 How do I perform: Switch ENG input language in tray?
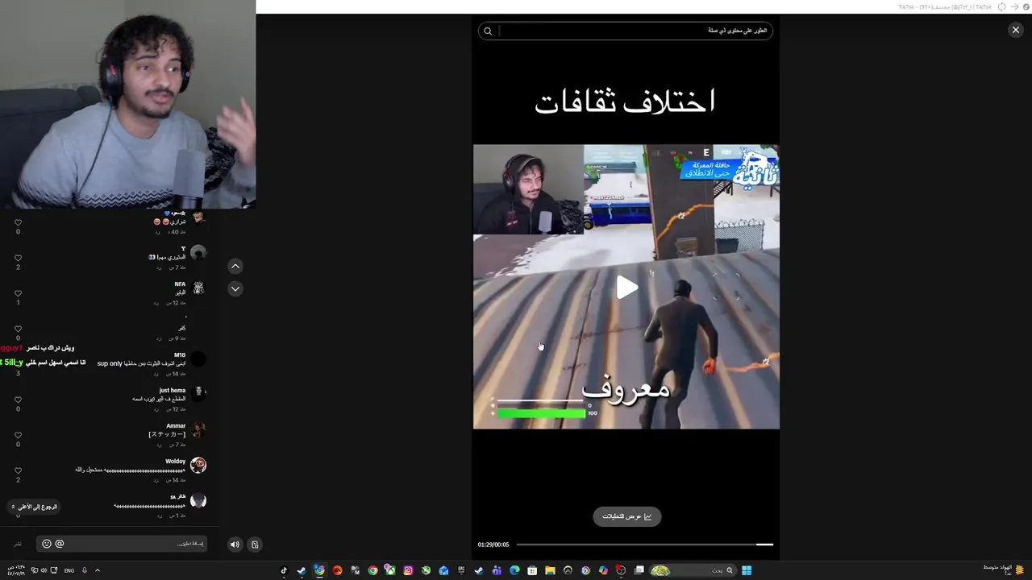[69, 570]
